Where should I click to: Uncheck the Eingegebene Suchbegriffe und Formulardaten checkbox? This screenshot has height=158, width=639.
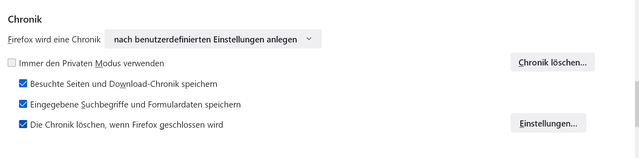pos(23,104)
